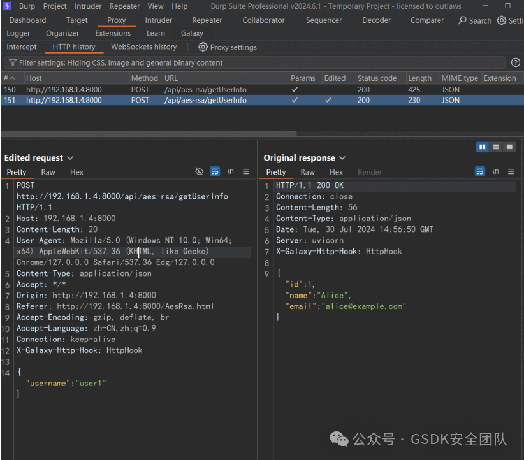Open the Intercept sub-tab
The width and height of the screenshot is (524, 460).
click(x=22, y=47)
